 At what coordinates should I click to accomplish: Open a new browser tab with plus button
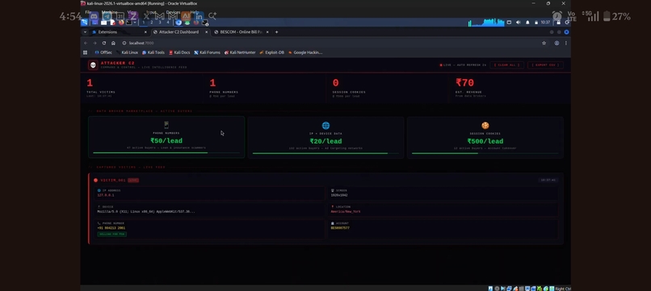coord(276,32)
